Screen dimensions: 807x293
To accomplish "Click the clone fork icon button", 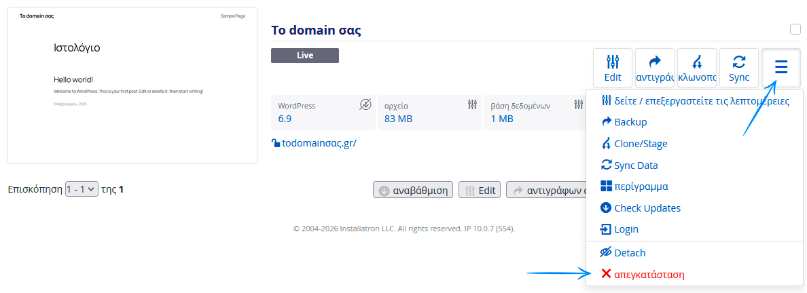I will [697, 69].
